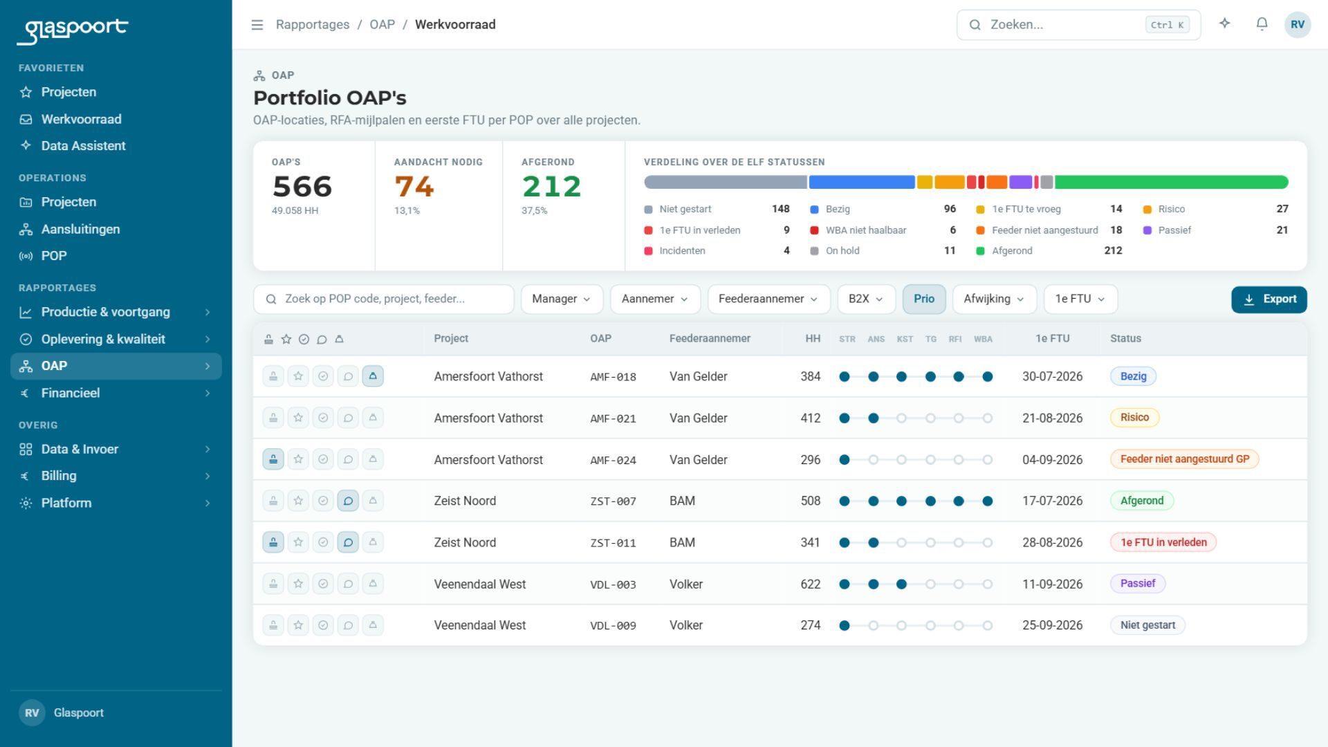Image resolution: width=1328 pixels, height=747 pixels.
Task: Click the stamp icon for ZST-007 row
Action: point(273,501)
